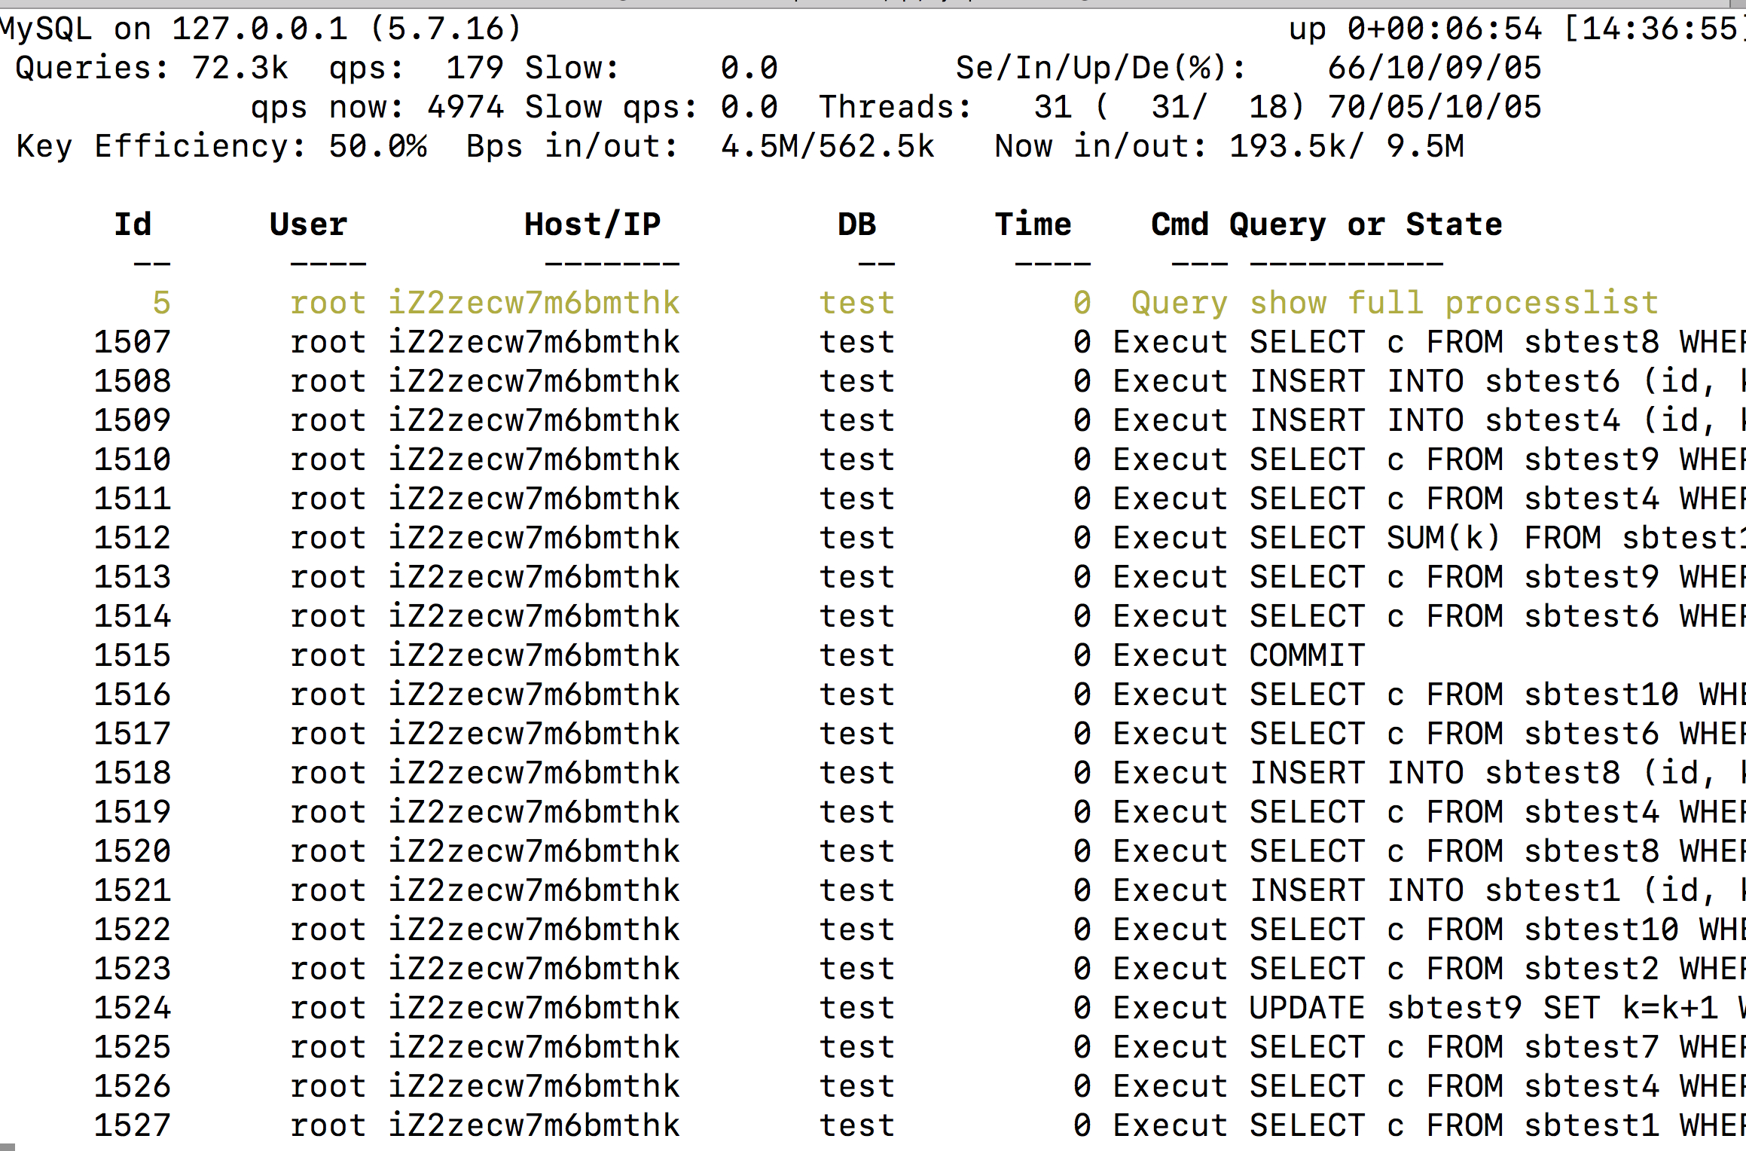
Task: Click process Id 1520
Action: [x=133, y=852]
